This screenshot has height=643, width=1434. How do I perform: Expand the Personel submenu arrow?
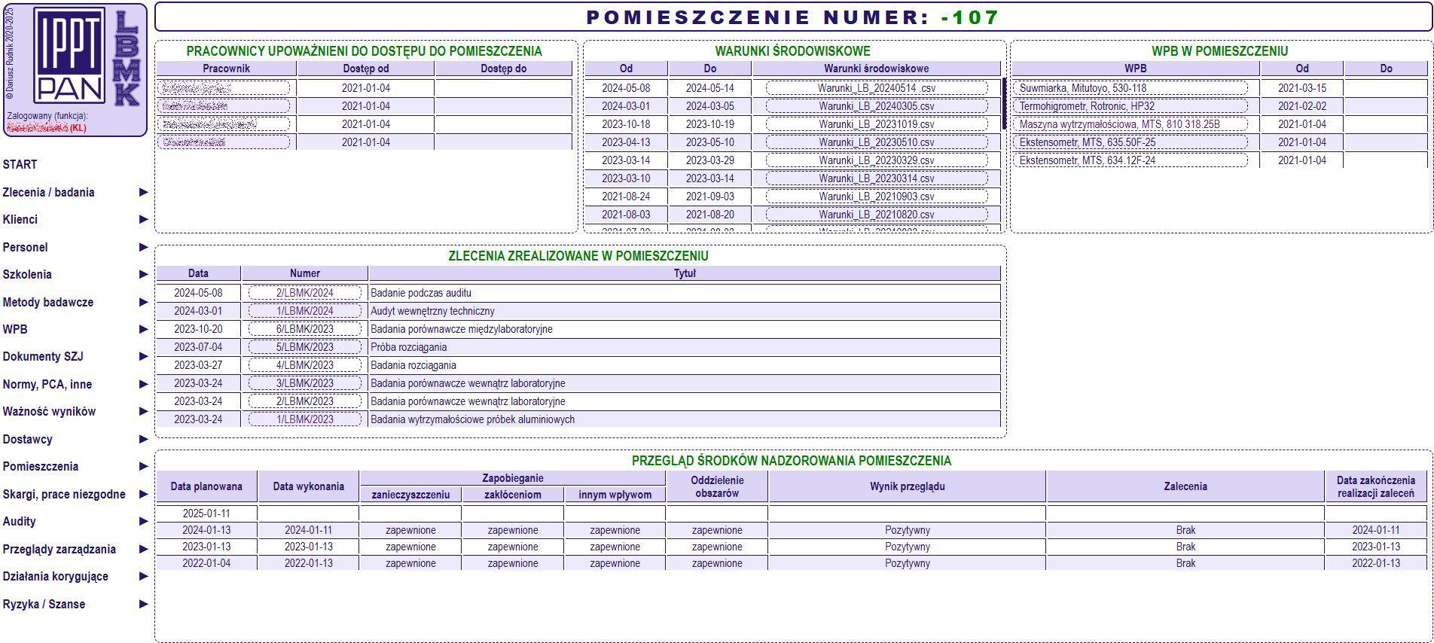tap(143, 247)
